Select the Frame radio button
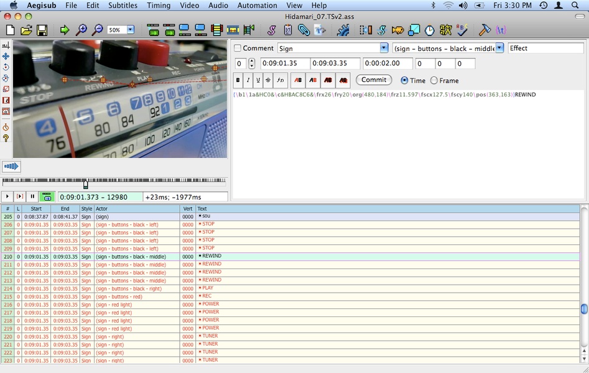Screen dimensions: 589x373 pos(434,80)
